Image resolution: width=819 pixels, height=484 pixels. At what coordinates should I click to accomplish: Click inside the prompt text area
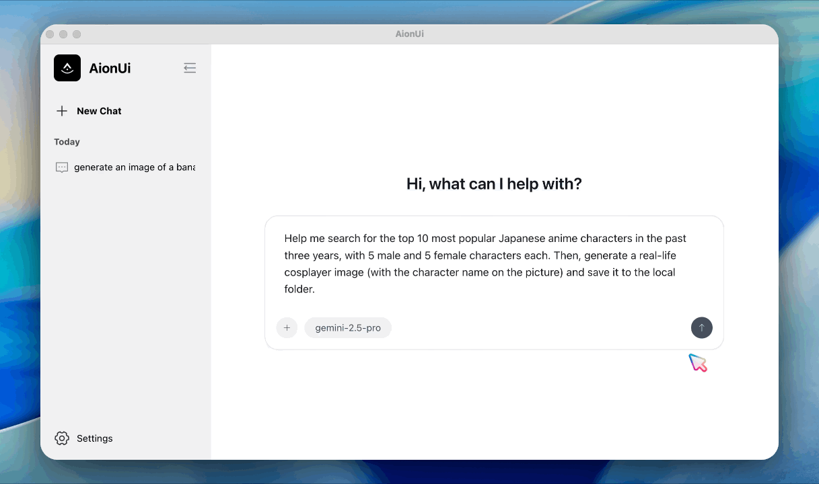pos(494,264)
